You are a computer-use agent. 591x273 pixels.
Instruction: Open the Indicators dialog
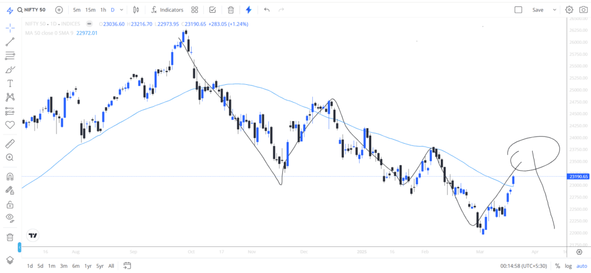(x=167, y=10)
